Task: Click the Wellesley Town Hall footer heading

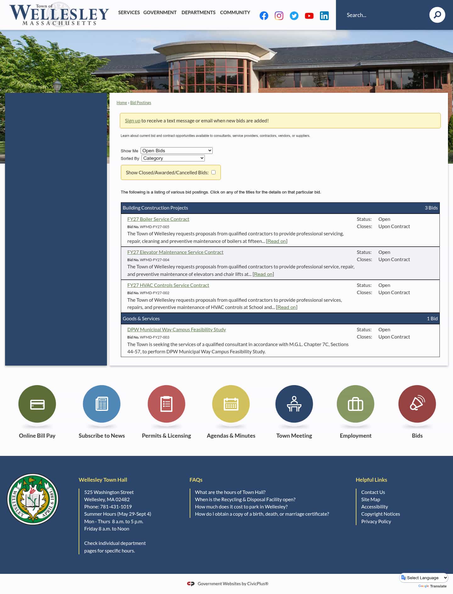Action: point(103,479)
